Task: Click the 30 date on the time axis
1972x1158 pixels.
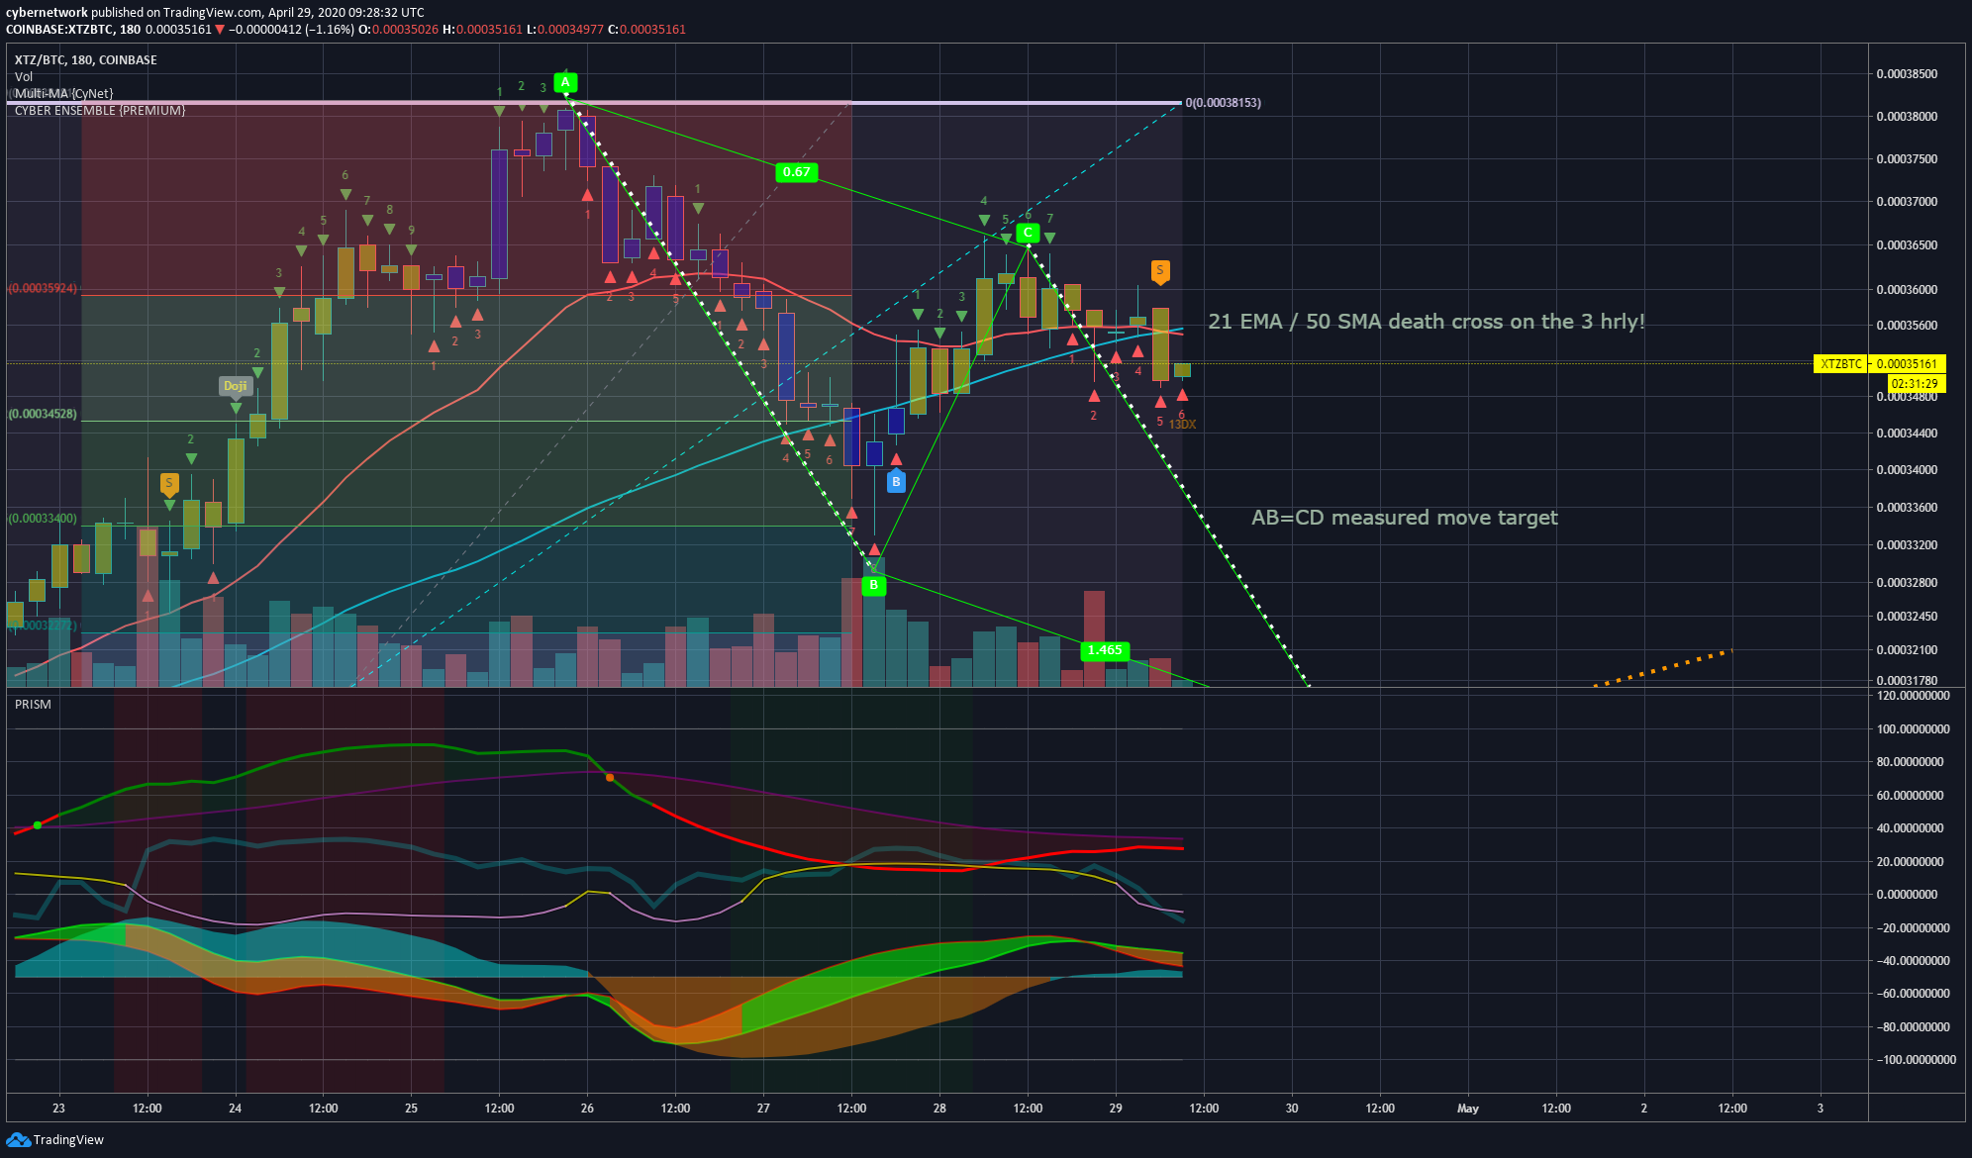Action: [x=1292, y=1108]
